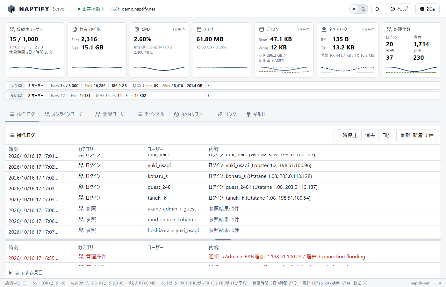The height and width of the screenshot is (287, 446).
Task: Click the BAN追加 Connection flooding message
Action: (287, 257)
